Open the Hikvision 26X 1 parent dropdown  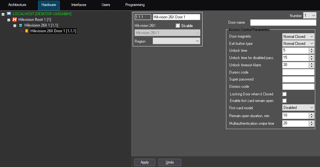coord(167,33)
